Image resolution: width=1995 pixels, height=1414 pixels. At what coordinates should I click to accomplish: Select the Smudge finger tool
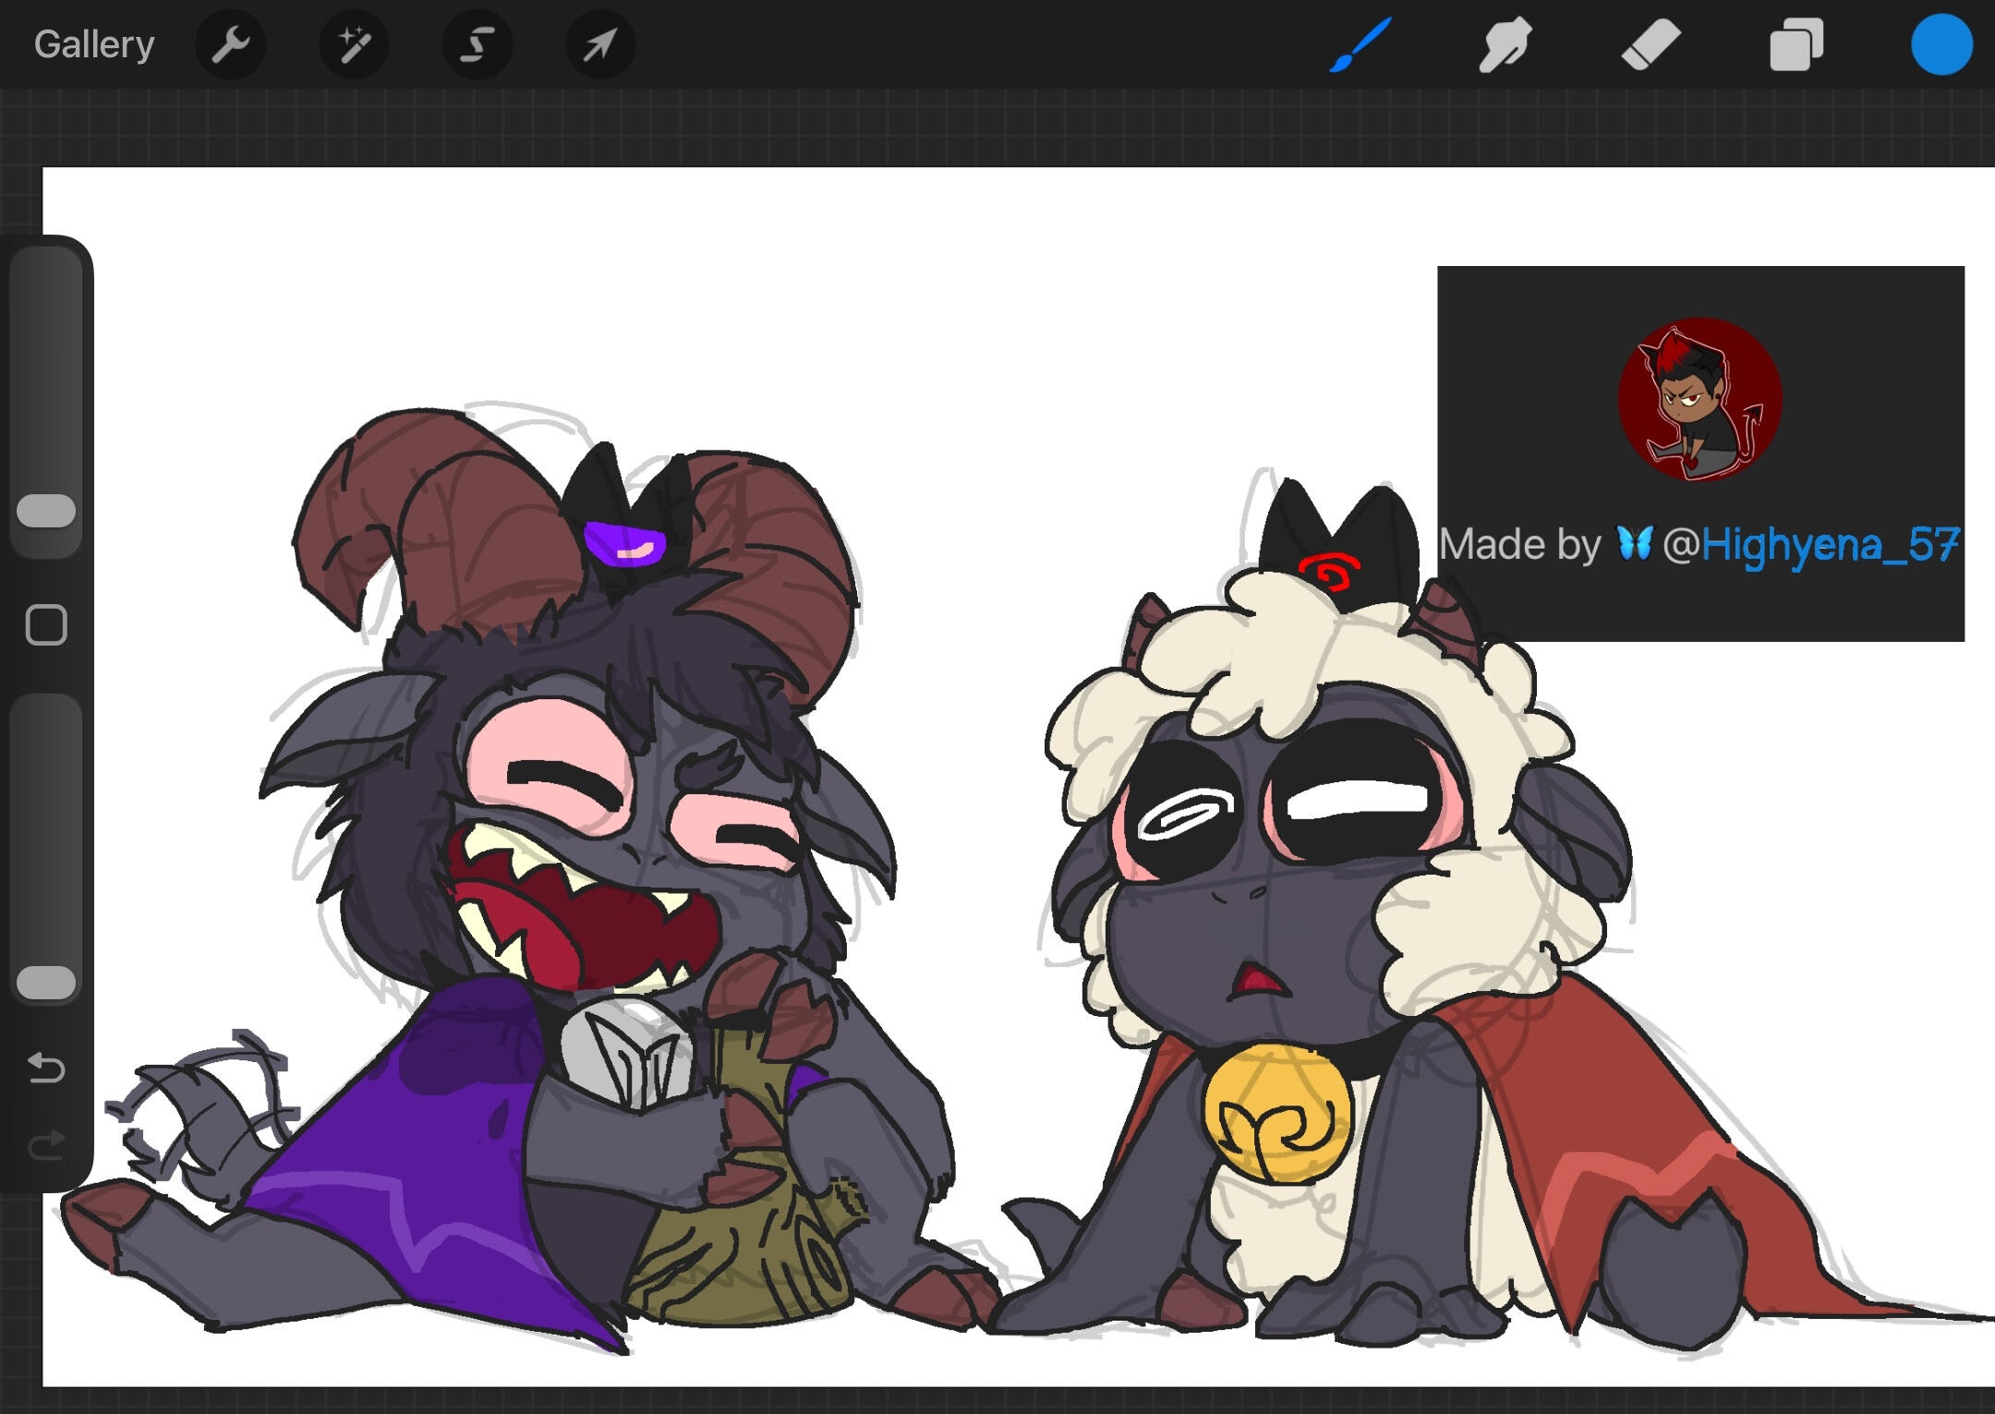[x=1505, y=44]
